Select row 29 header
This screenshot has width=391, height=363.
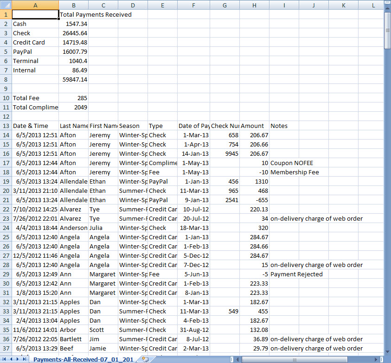(x=6, y=274)
